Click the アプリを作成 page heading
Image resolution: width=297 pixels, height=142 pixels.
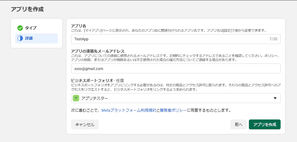tap(27, 9)
